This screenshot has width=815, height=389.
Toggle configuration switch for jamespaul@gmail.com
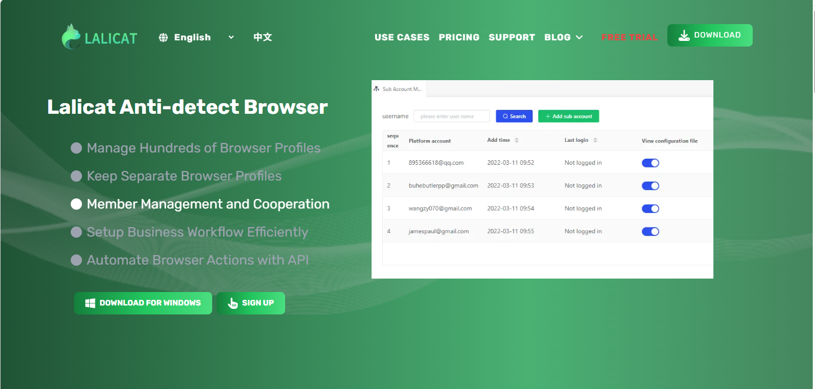click(x=650, y=231)
